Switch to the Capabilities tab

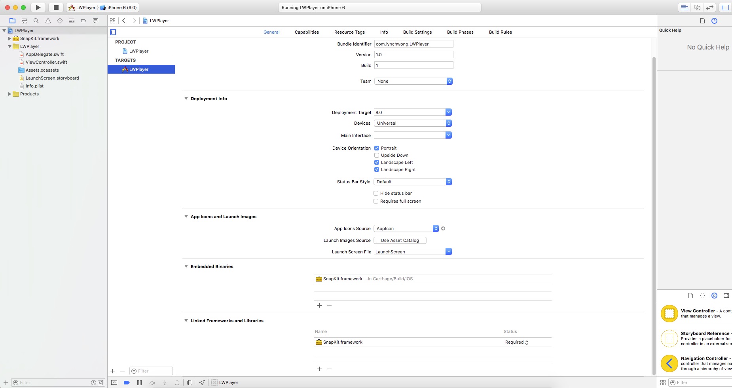tap(307, 32)
